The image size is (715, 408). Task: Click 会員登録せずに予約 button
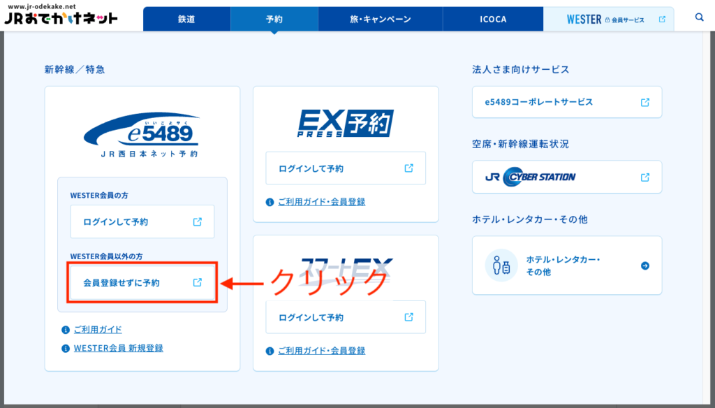(x=142, y=282)
